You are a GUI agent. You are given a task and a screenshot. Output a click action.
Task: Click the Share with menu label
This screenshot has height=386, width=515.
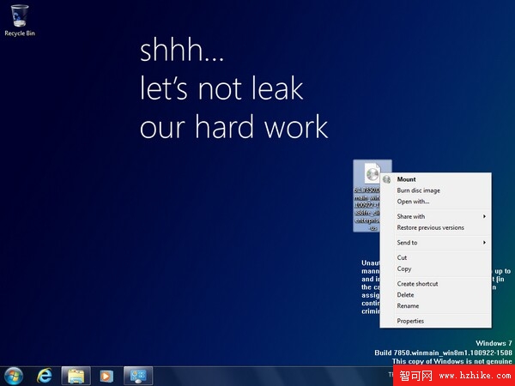click(410, 216)
